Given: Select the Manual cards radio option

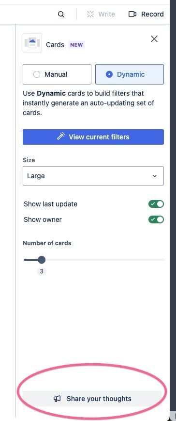Looking at the screenshot, I should coord(57,74).
